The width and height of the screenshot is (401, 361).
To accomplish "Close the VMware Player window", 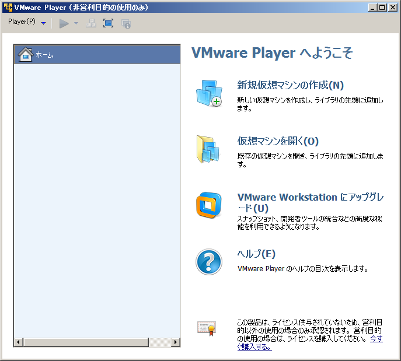I will coord(393,8).
